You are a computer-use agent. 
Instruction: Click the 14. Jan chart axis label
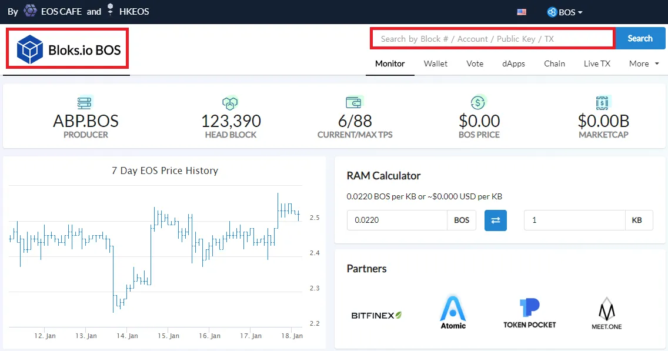point(128,336)
